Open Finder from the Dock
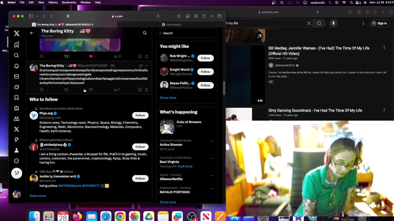This screenshot has height=221, width=394. tap(34, 216)
